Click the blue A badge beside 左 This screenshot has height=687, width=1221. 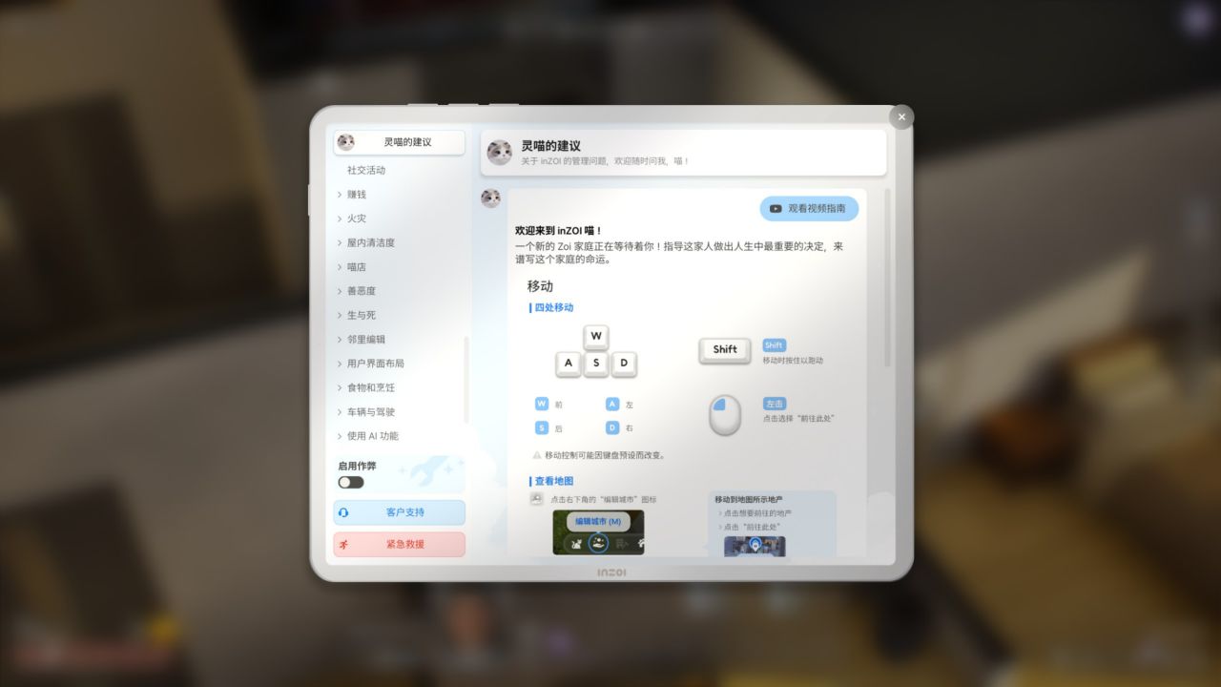tap(612, 404)
